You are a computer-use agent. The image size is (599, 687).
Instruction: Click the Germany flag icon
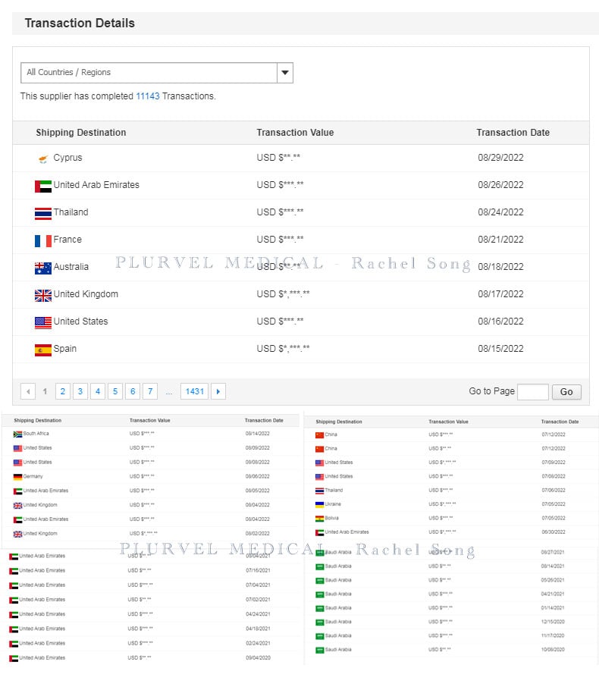(17, 477)
